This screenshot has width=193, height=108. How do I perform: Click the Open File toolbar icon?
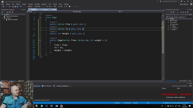point(13,7)
